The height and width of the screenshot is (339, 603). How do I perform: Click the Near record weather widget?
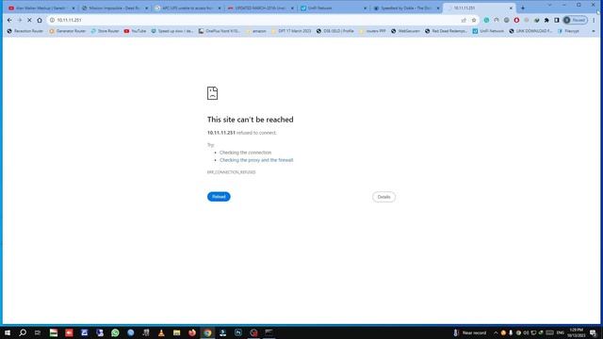tap(469, 332)
